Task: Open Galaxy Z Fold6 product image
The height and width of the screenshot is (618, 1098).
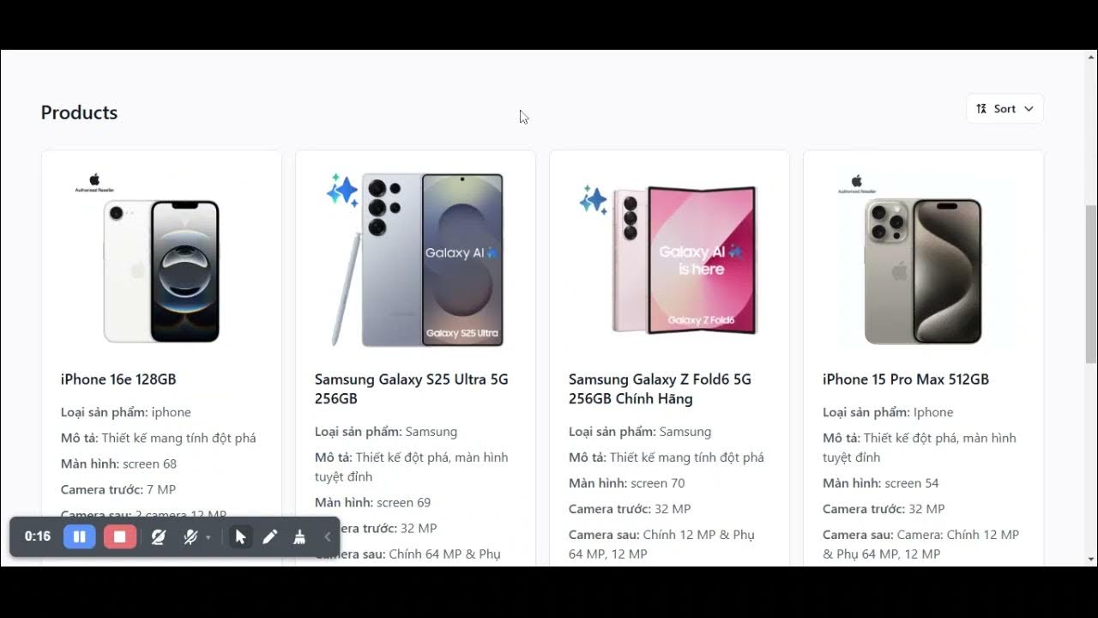Action: (x=669, y=258)
